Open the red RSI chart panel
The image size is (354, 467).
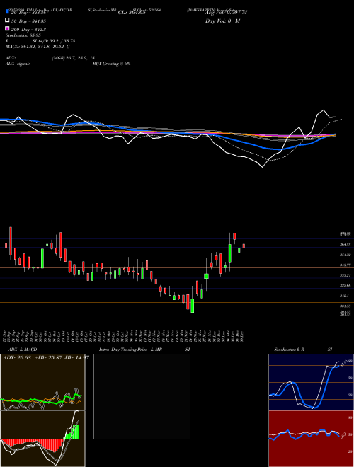coord(311,439)
